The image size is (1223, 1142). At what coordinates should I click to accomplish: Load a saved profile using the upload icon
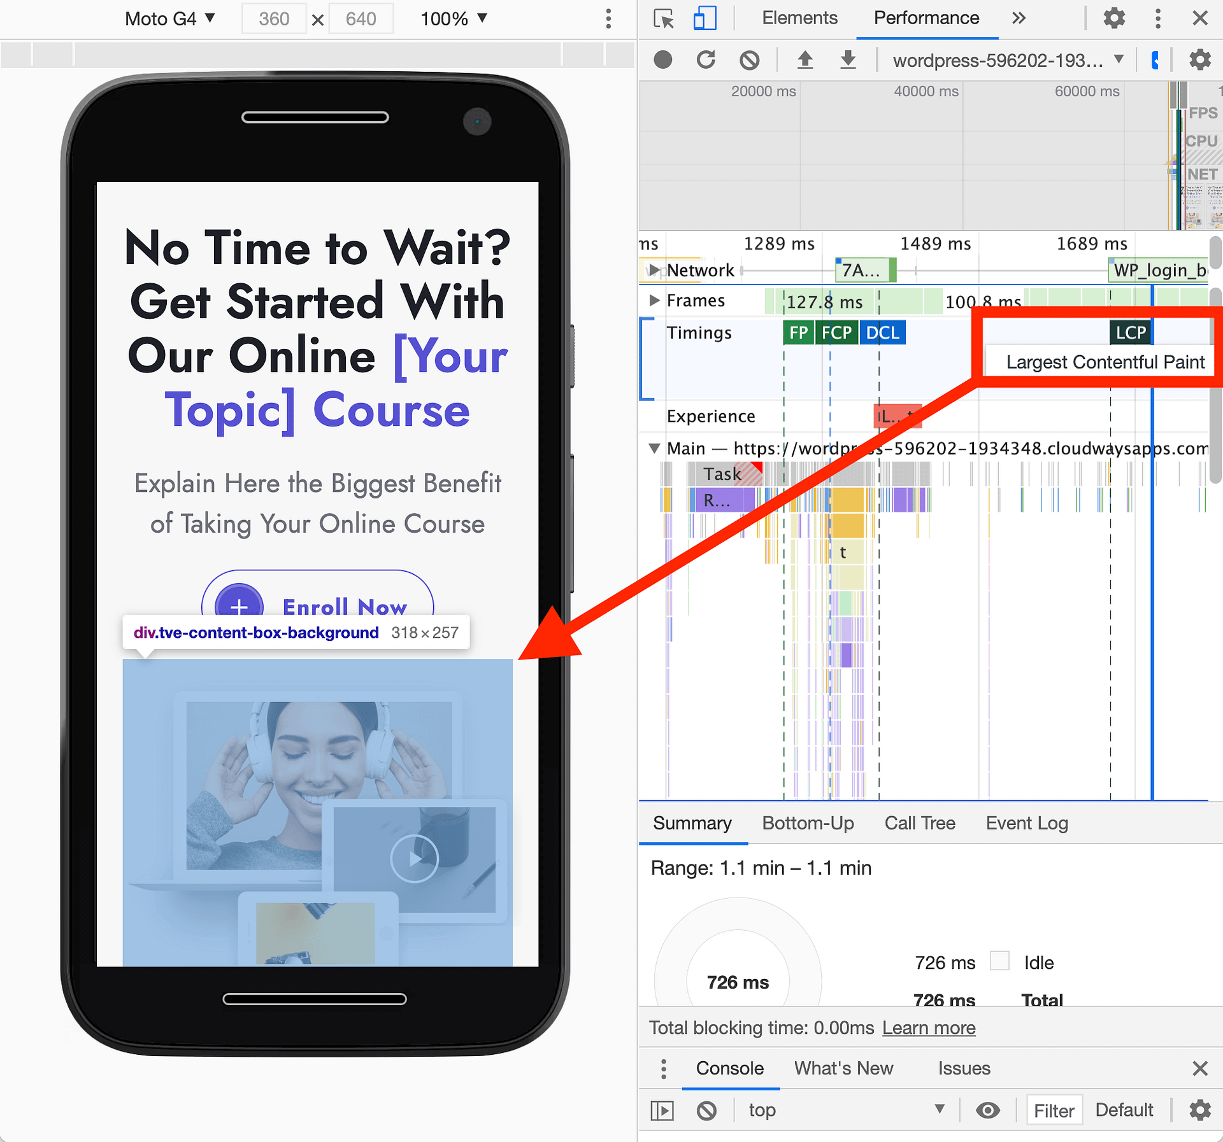[805, 59]
